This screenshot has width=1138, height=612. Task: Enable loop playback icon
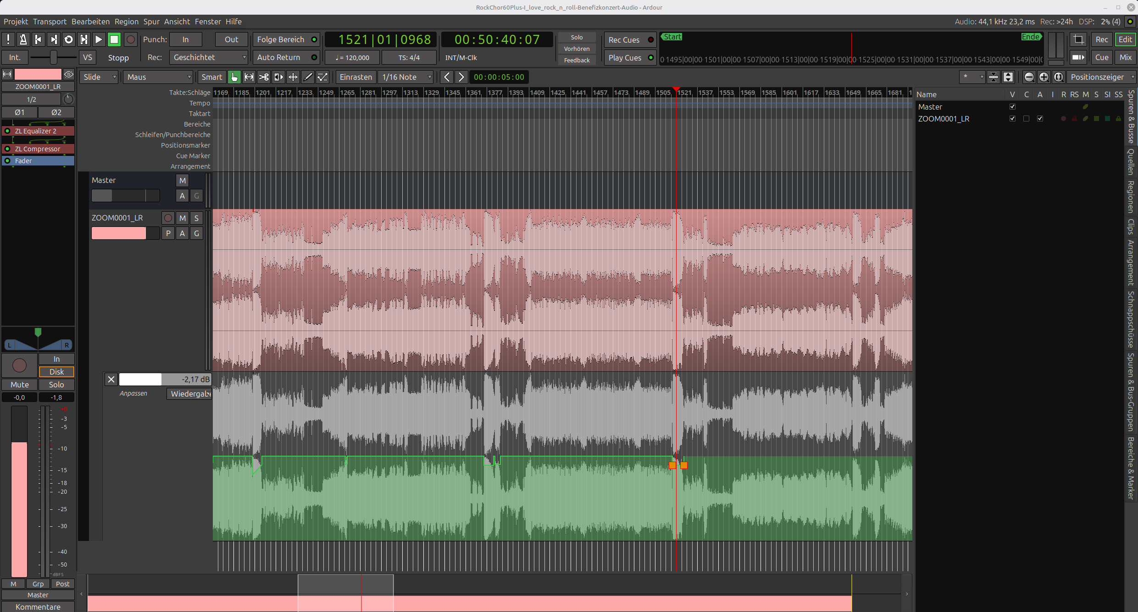[x=68, y=39]
